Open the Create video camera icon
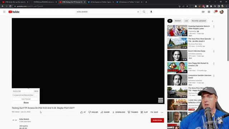Viewport: 229px width, 129px height. pos(203,12)
